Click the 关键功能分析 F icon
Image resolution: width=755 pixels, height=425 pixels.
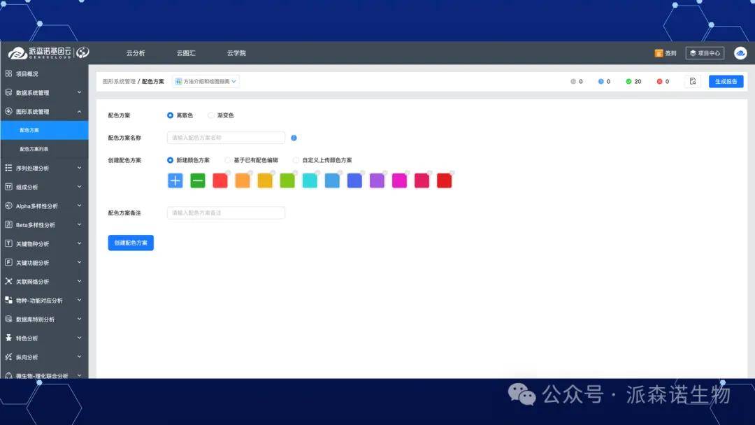pyautogui.click(x=8, y=262)
